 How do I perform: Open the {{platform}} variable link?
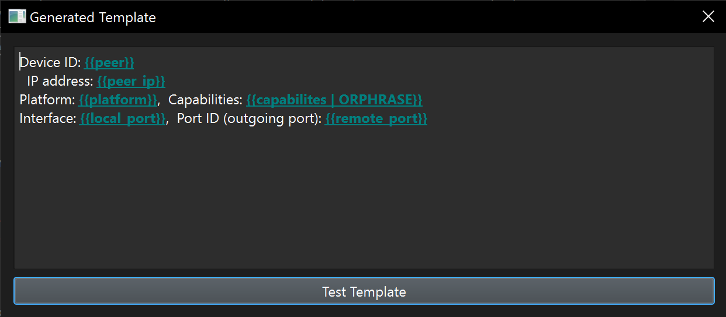(x=118, y=100)
